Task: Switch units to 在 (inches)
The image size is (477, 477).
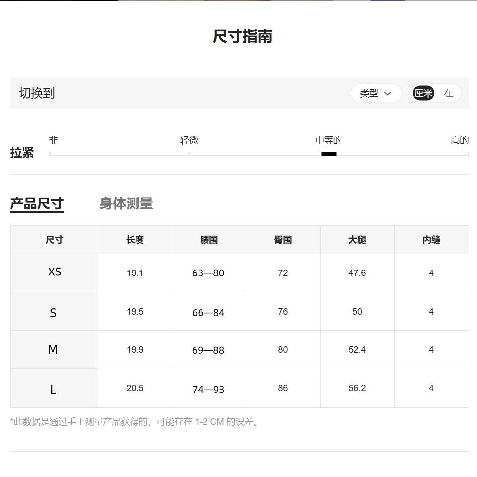Action: point(448,93)
